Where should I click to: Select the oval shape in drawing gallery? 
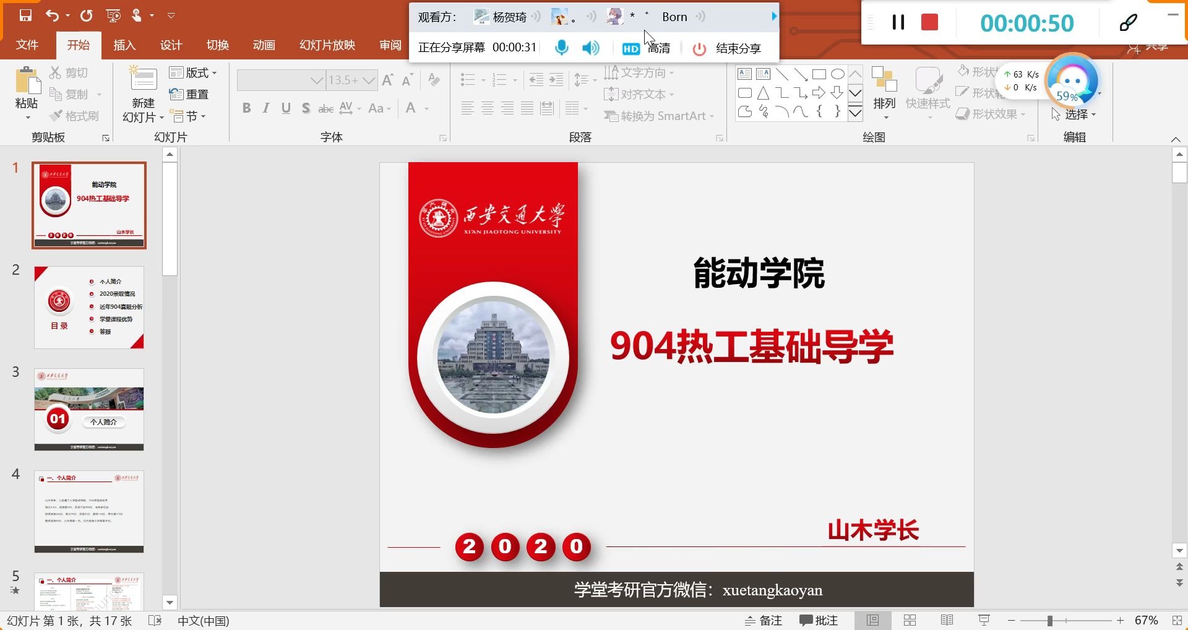pyautogui.click(x=838, y=75)
